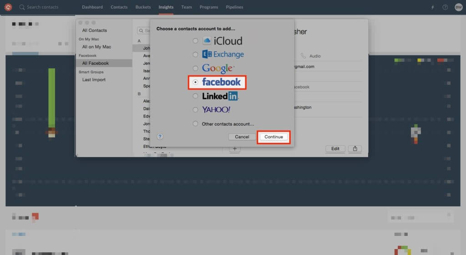Open the BW user avatar menu
This screenshot has width=466, height=255.
458,7
